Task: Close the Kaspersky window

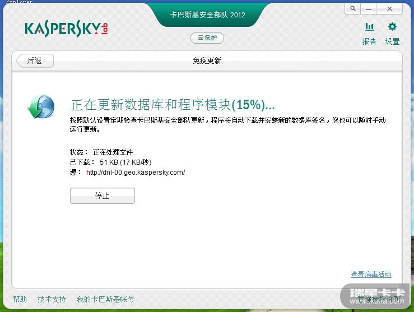Action: pyautogui.click(x=389, y=9)
